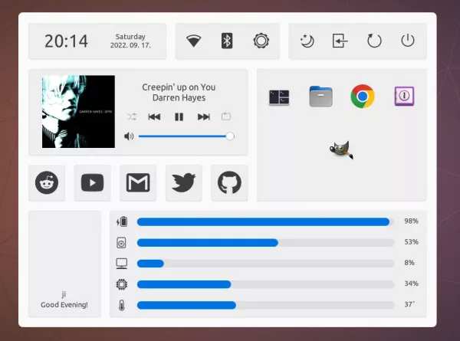
Task: Mute using the speaker volume icon
Action: 129,136
